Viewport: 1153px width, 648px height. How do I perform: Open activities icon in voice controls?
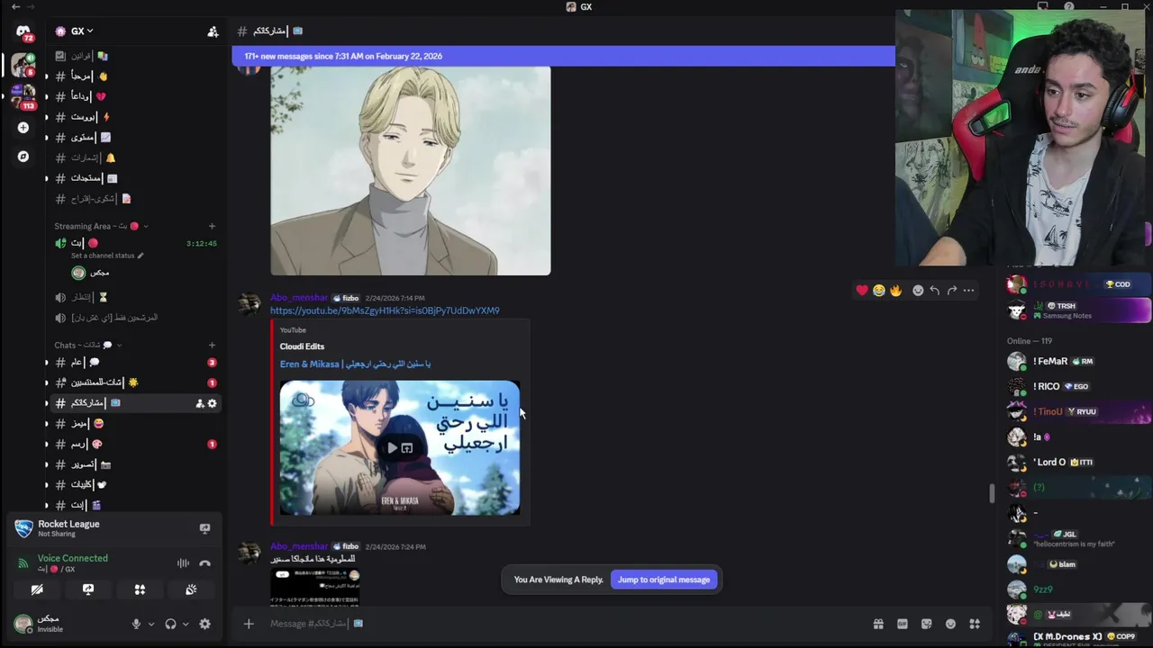(140, 589)
